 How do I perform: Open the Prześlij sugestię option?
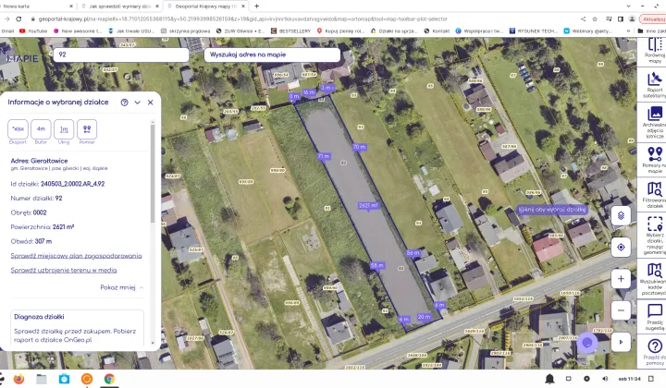pyautogui.click(x=655, y=314)
